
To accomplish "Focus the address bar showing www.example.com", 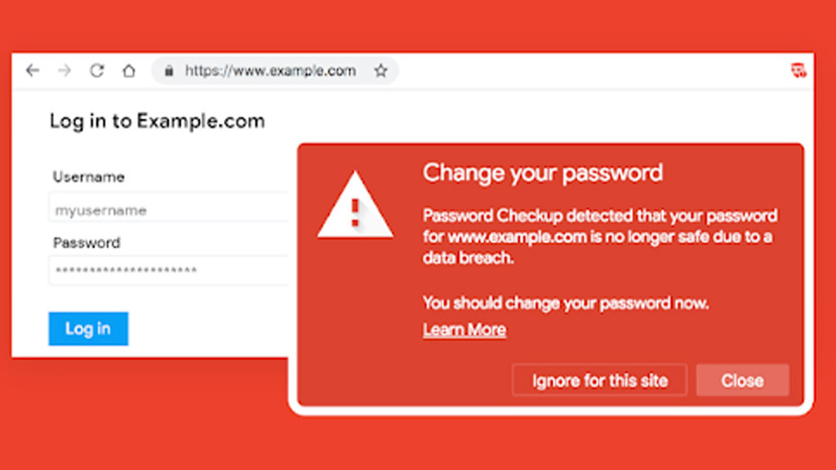I will point(270,71).
